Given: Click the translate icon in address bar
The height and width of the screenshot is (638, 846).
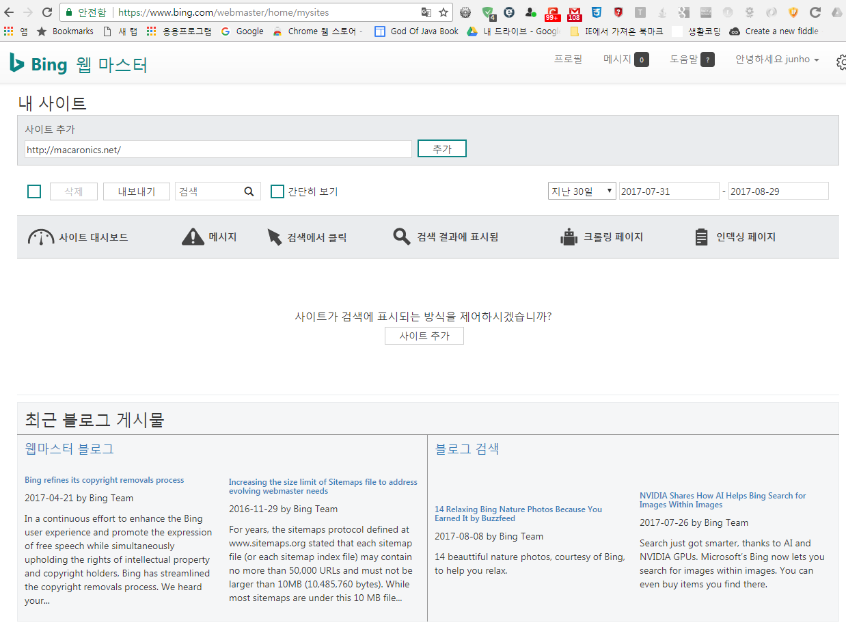Looking at the screenshot, I should pyautogui.click(x=426, y=12).
